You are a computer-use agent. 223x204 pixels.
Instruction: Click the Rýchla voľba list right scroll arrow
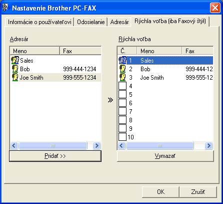click(x=209, y=145)
